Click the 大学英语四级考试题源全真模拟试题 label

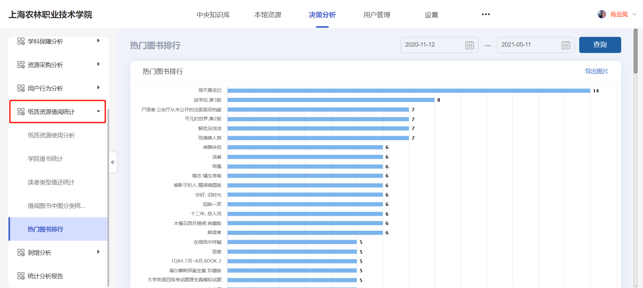(184, 280)
